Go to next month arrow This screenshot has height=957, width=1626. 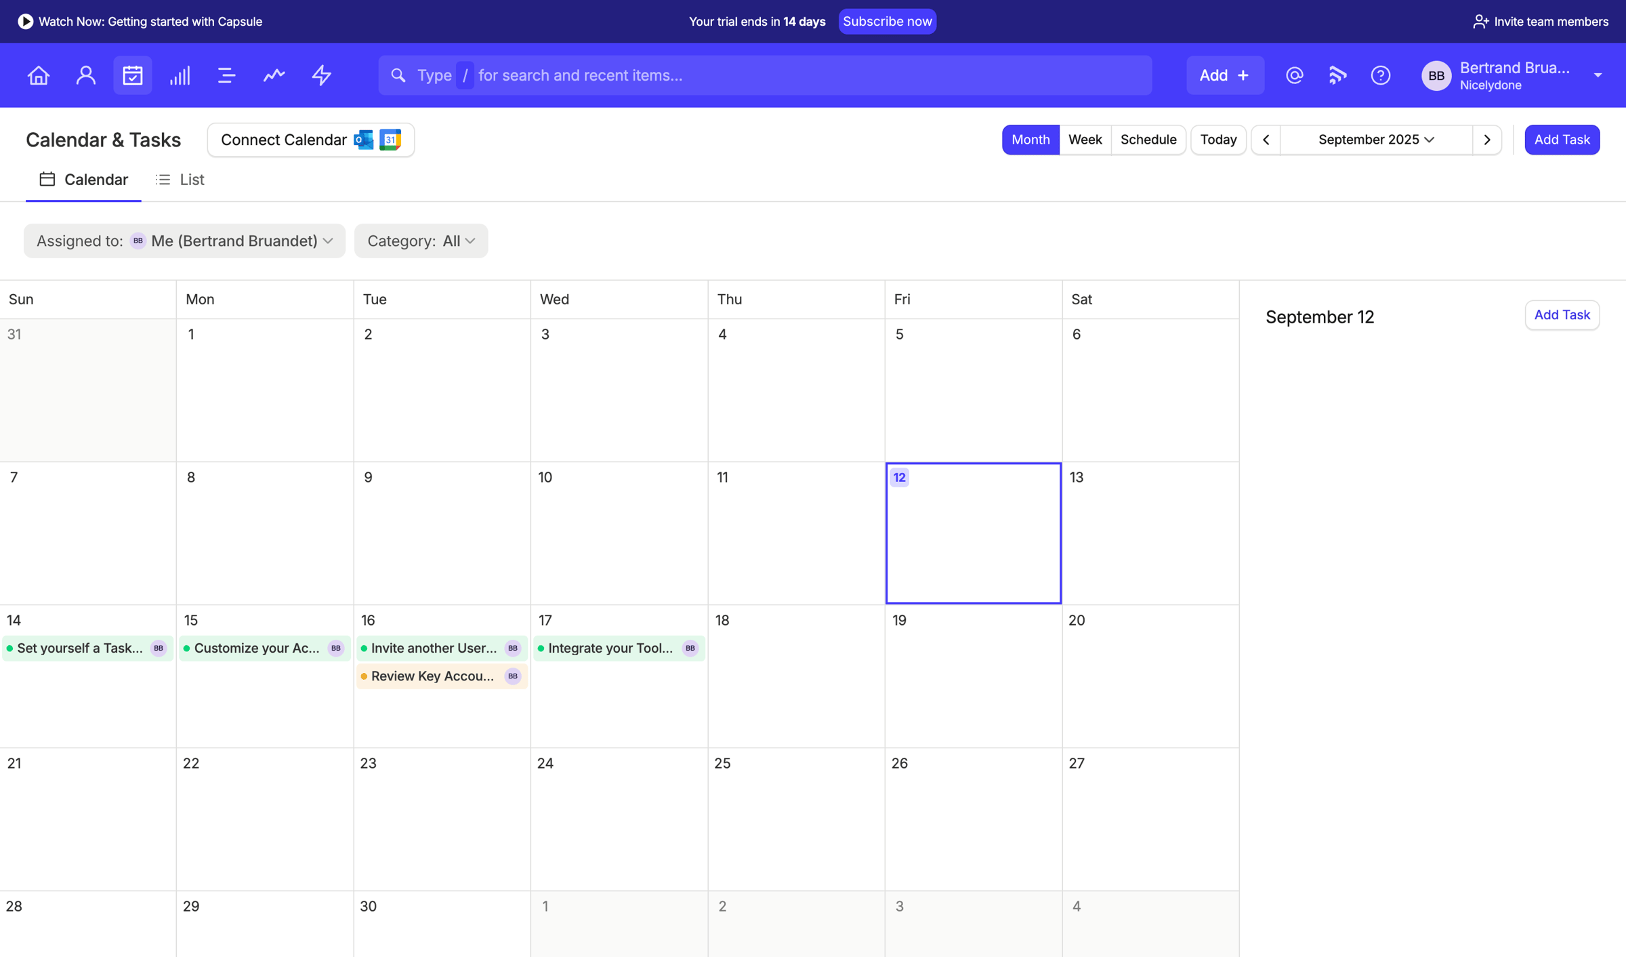pyautogui.click(x=1487, y=140)
